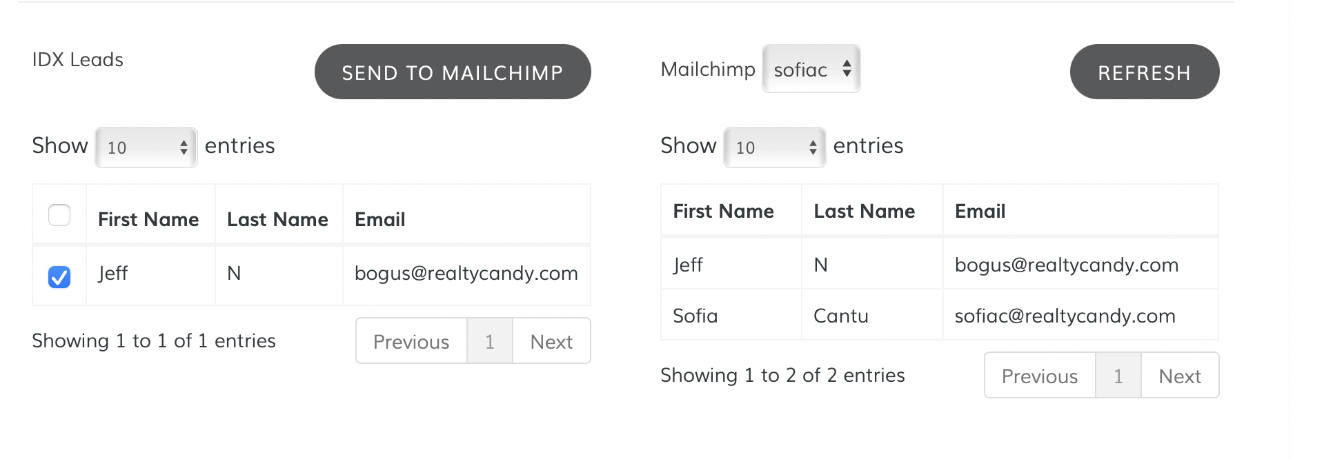1333x459 pixels.
Task: Sort IDX Leads by Email column
Action: click(x=380, y=219)
